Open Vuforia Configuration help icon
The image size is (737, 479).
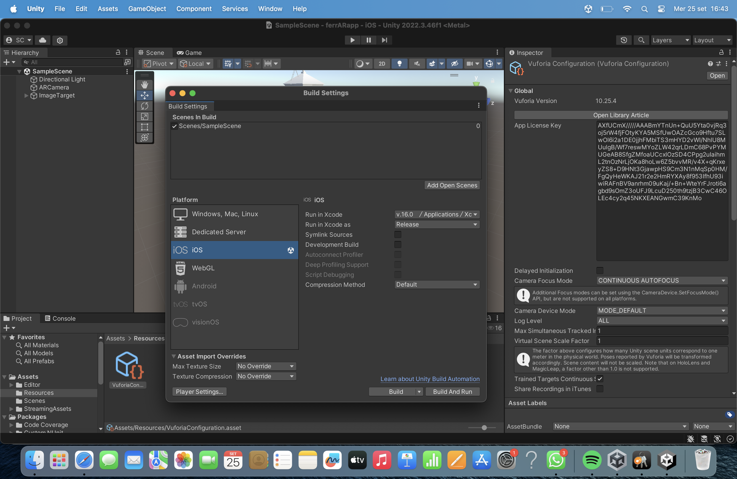[x=710, y=64]
